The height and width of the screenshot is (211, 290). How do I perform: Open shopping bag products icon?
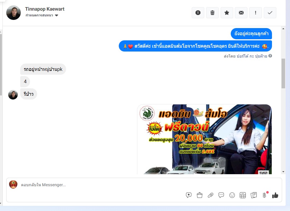200,195
